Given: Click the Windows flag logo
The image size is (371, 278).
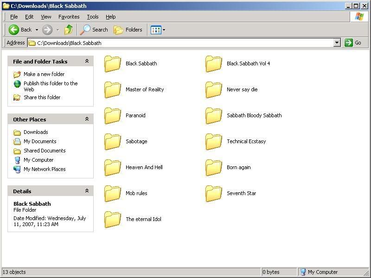Looking at the screenshot, I should 359,17.
